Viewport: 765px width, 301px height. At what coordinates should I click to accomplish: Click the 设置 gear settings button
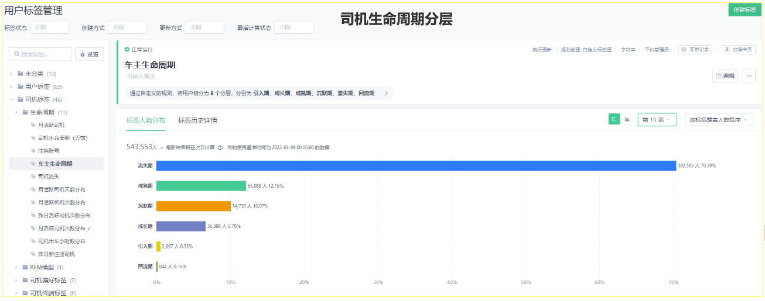point(90,54)
